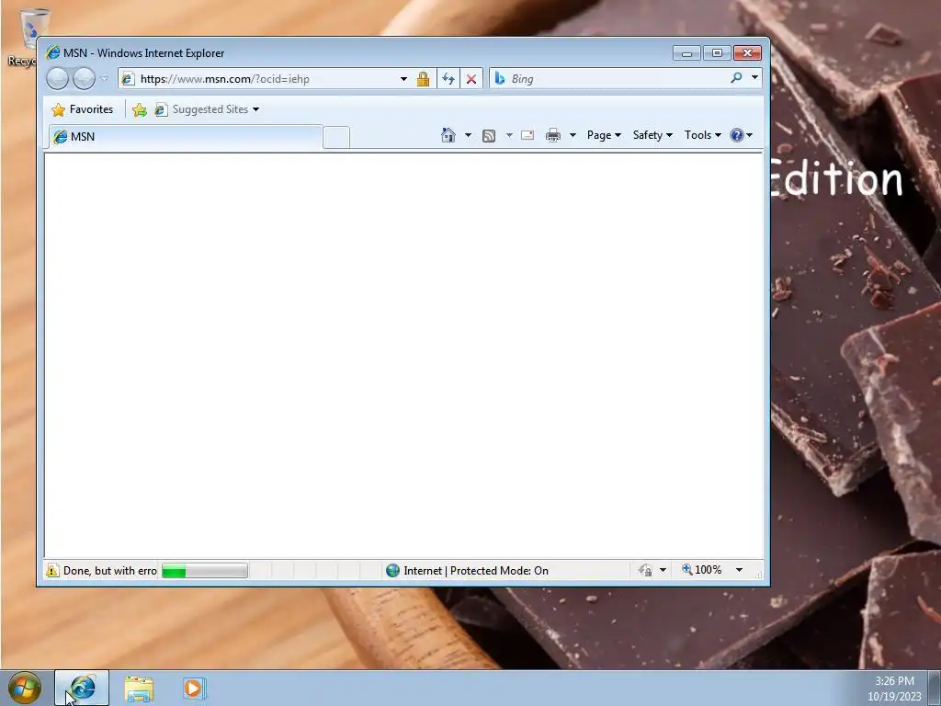Click the search magnifier icon
This screenshot has height=706, width=941.
(736, 78)
